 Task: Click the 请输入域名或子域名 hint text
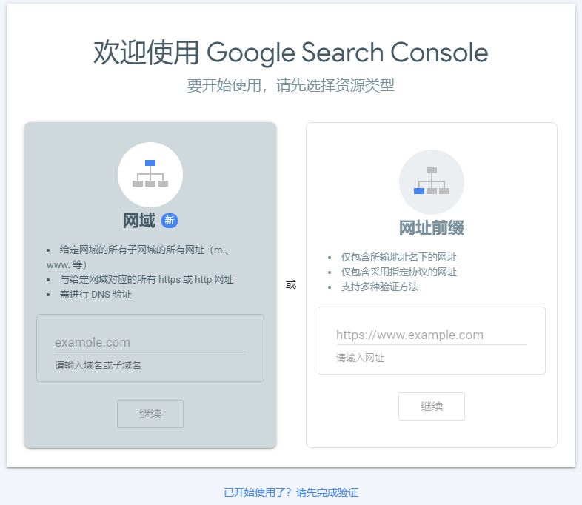pyautogui.click(x=98, y=366)
